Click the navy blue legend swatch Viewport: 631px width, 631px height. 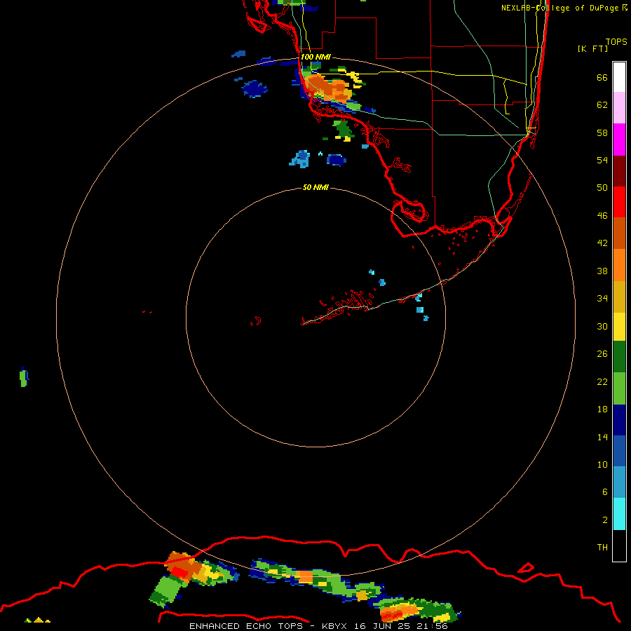(619, 420)
